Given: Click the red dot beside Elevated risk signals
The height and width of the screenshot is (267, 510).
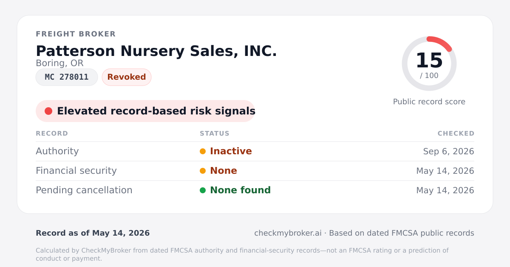Looking at the screenshot, I should 48,111.
